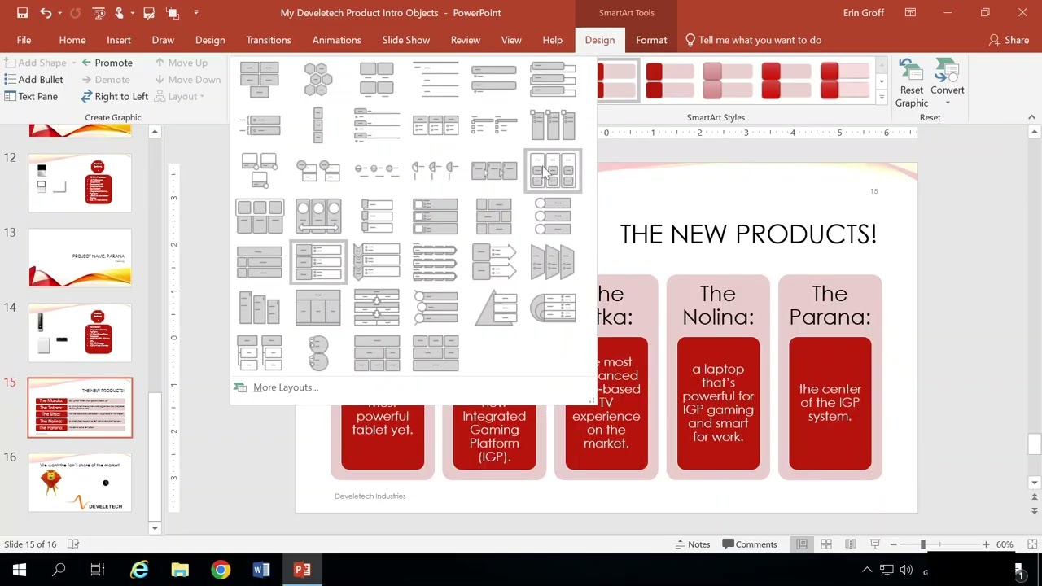Choose the currently selected vertical box list layout
The image size is (1042, 586).
318,261
